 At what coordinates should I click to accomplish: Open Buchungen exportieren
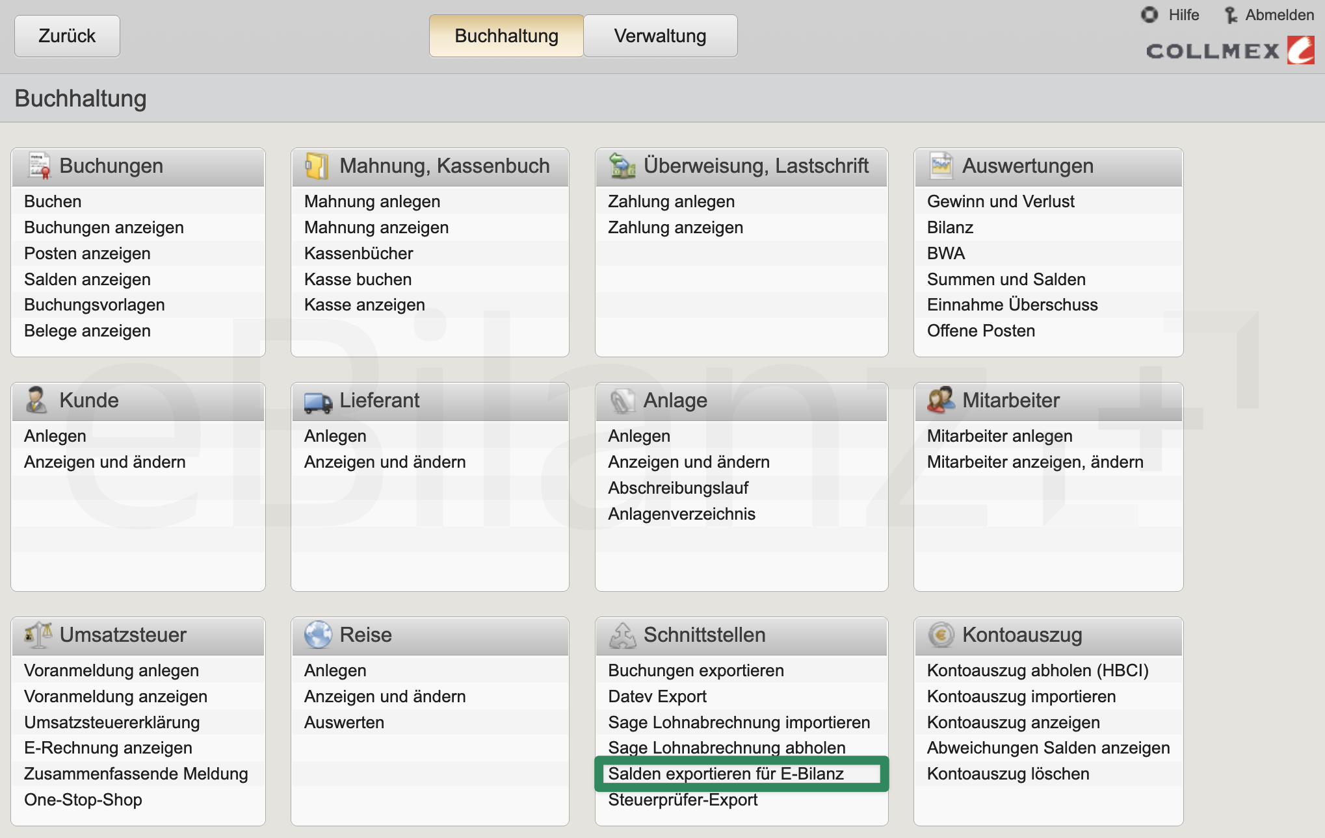[x=696, y=670]
